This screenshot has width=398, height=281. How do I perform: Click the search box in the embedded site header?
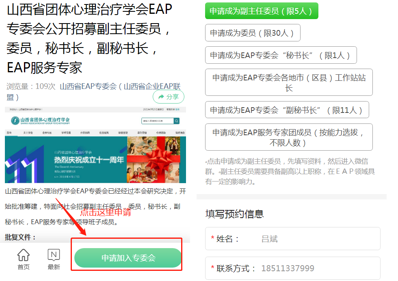[x=157, y=121]
